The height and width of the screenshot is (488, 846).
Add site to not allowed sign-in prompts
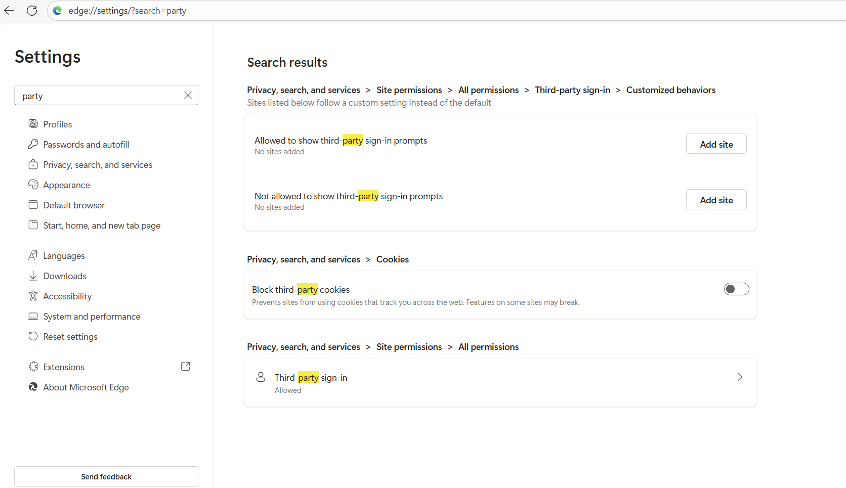[x=716, y=200]
